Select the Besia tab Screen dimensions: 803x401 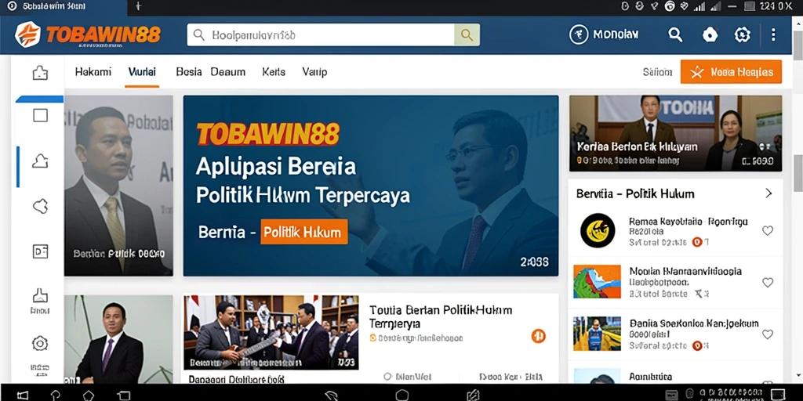[x=189, y=72]
